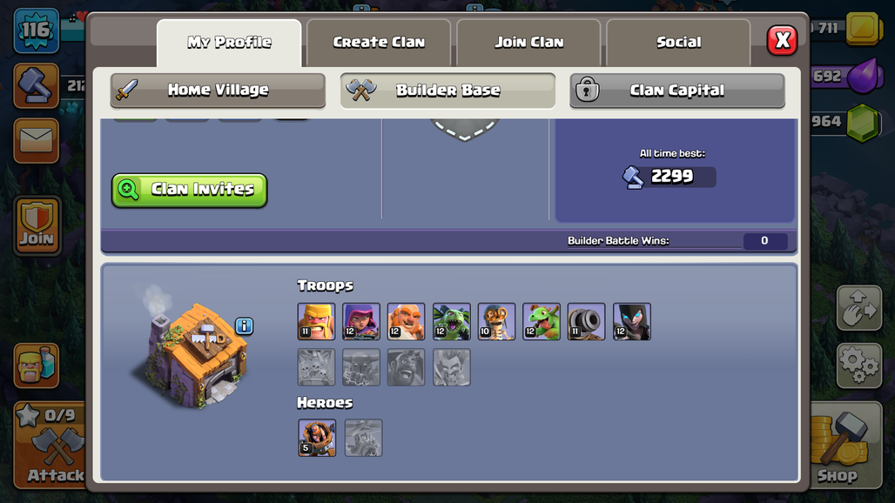Show the Home Village profile
Image resolution: width=895 pixels, height=503 pixels.
[218, 91]
